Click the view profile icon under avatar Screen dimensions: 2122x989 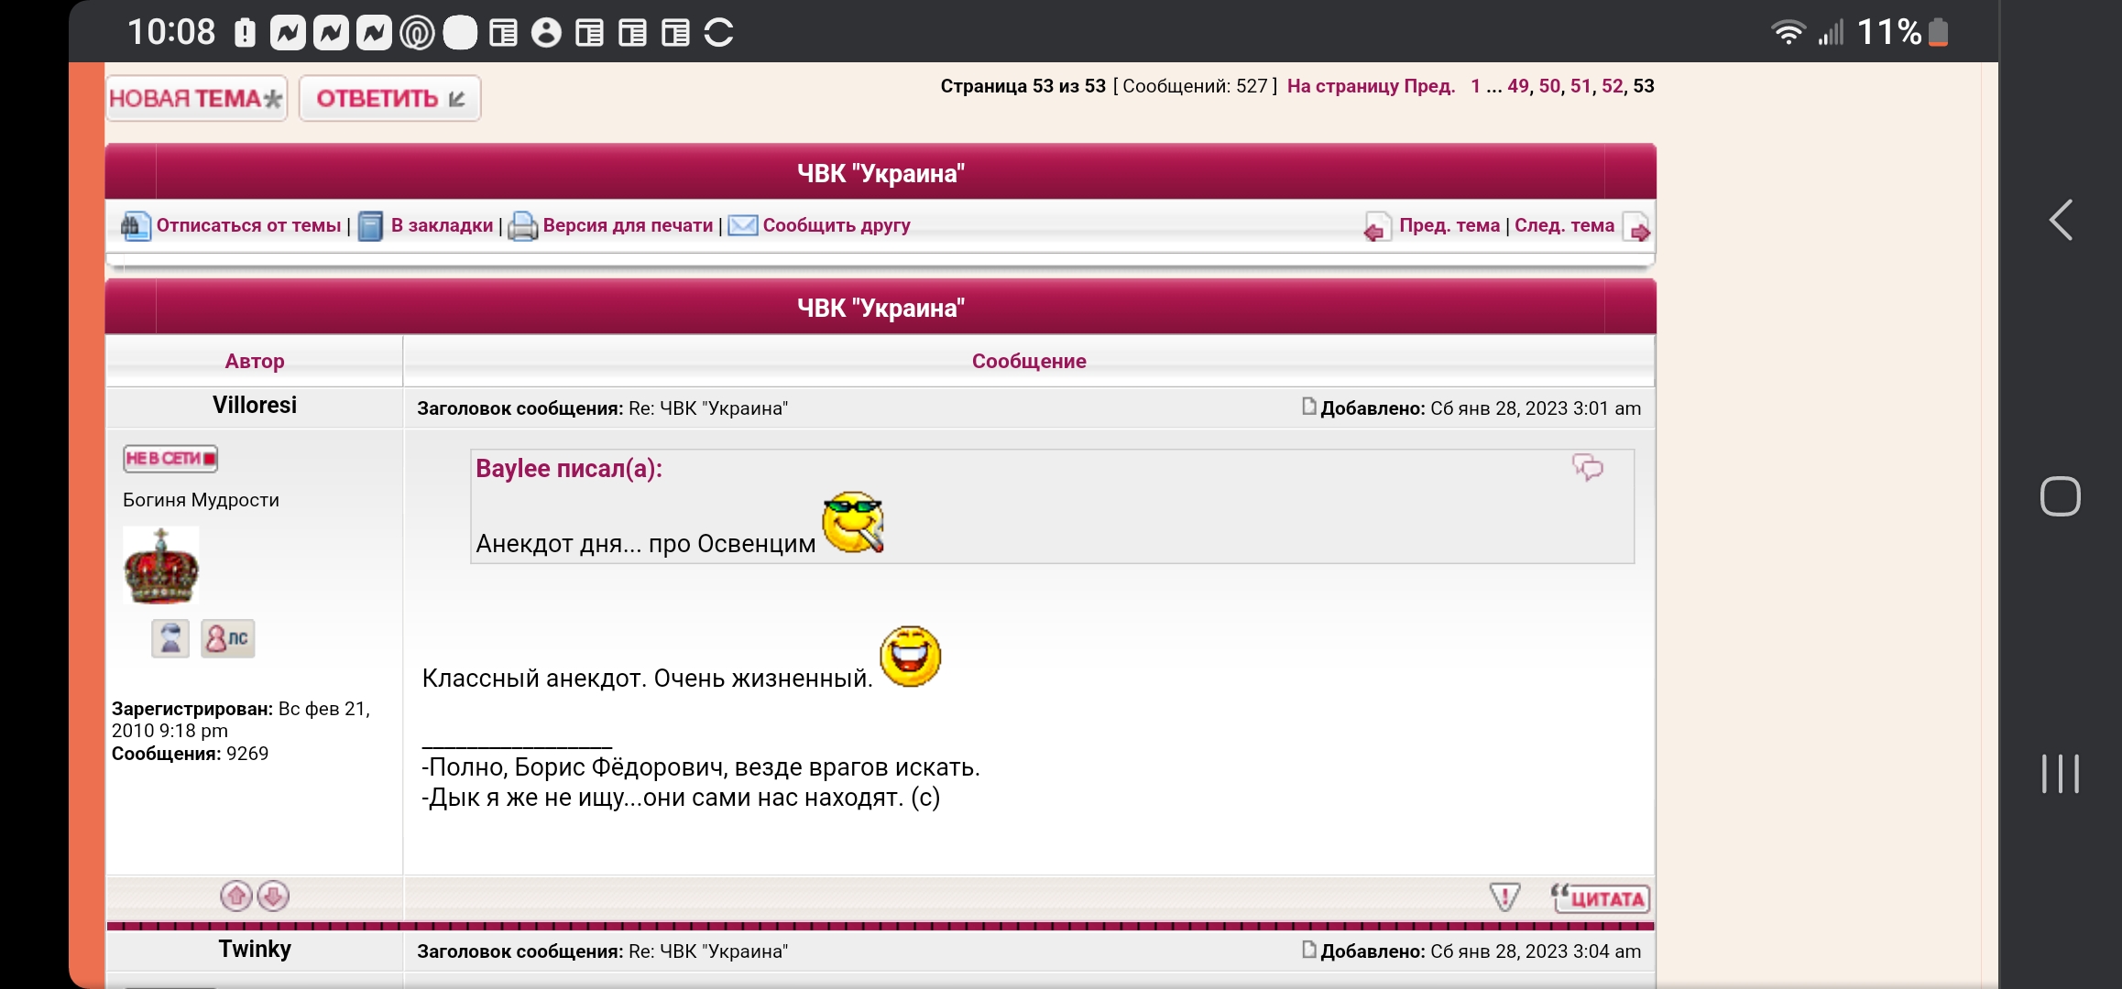(170, 638)
